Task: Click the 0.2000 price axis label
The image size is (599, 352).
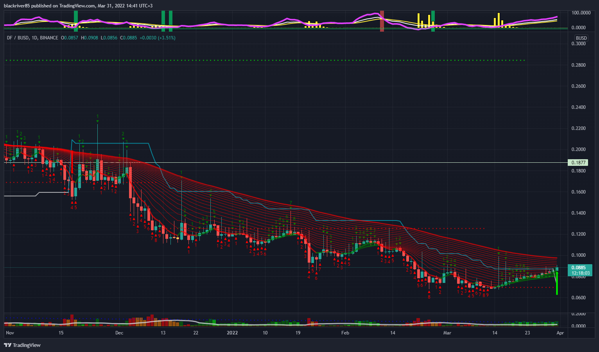Action: click(579, 149)
